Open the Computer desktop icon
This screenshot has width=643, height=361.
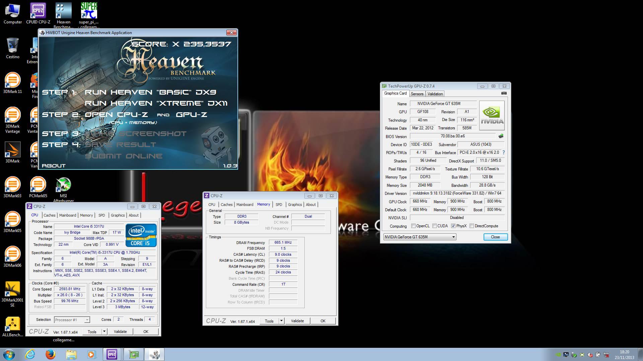pyautogui.click(x=13, y=13)
